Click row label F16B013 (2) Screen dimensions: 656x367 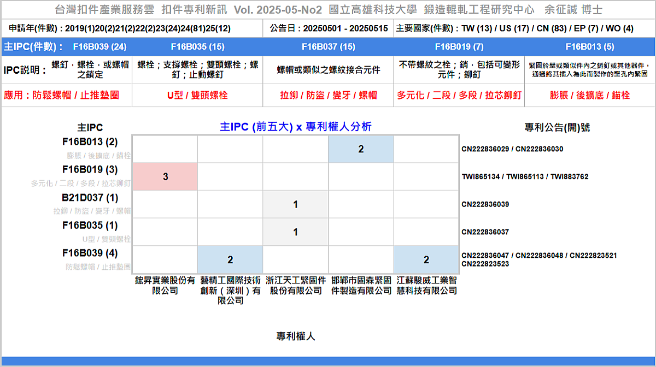(x=90, y=143)
